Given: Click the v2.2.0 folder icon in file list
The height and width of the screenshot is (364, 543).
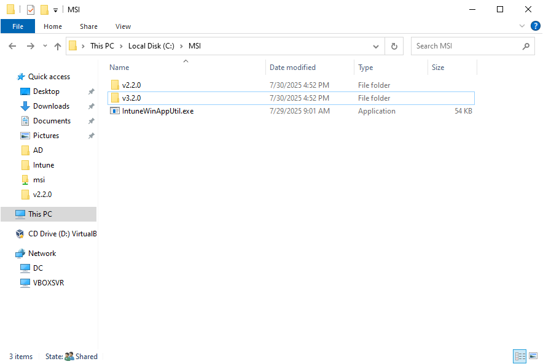Looking at the screenshot, I should click(x=115, y=85).
